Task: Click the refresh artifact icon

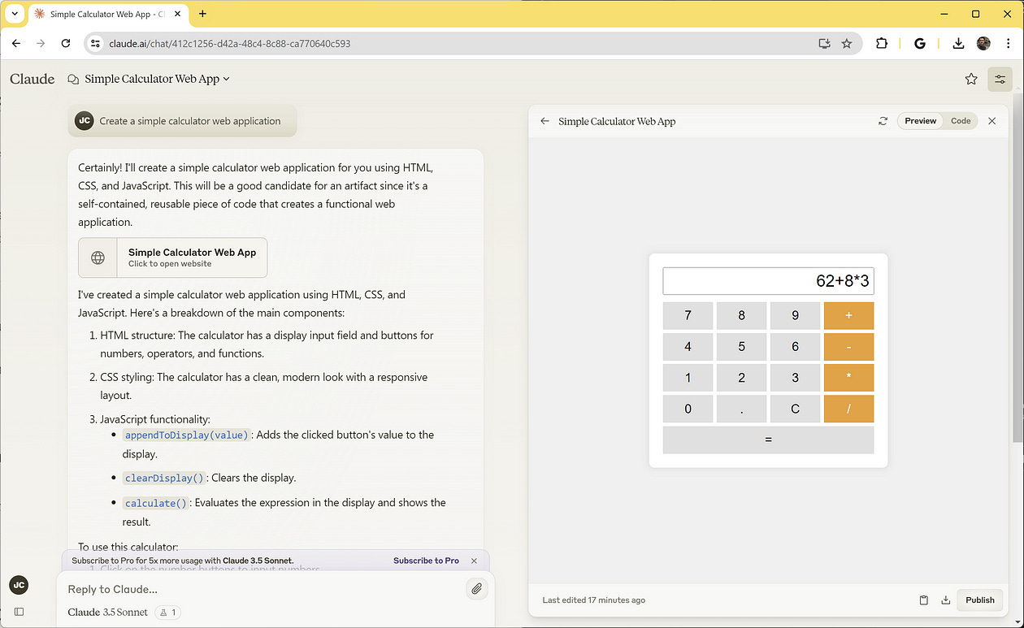Action: pos(883,120)
